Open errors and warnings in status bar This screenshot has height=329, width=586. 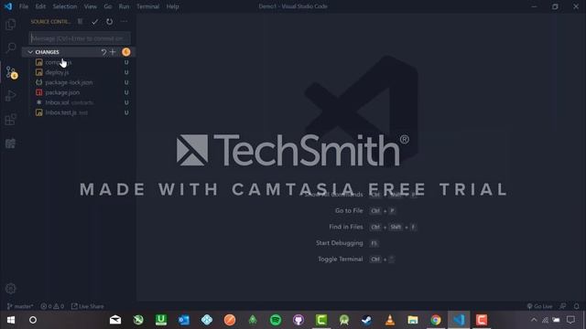point(52,306)
